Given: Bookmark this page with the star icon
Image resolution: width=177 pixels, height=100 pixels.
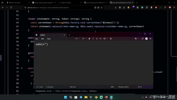Looking at the screenshot, I should point(102,7).
